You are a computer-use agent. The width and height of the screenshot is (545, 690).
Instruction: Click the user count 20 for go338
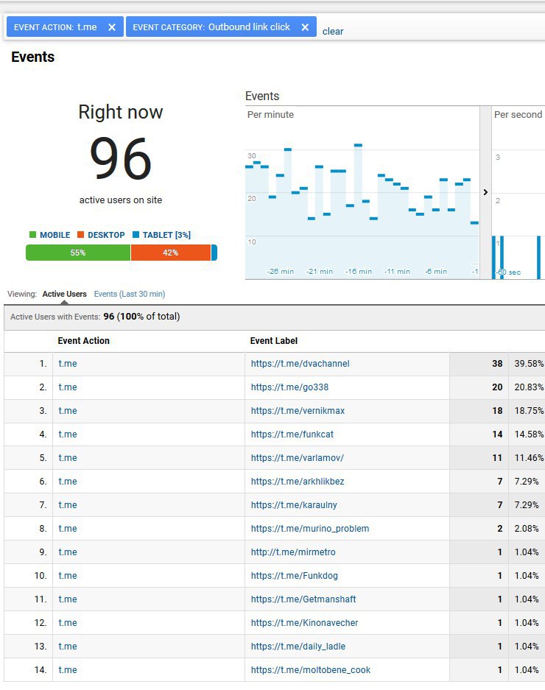coord(497,387)
